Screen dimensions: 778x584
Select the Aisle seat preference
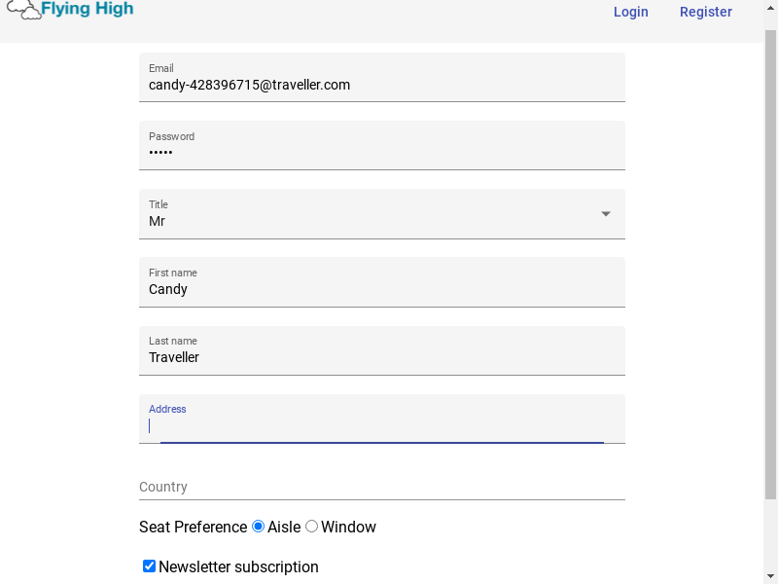click(x=258, y=527)
